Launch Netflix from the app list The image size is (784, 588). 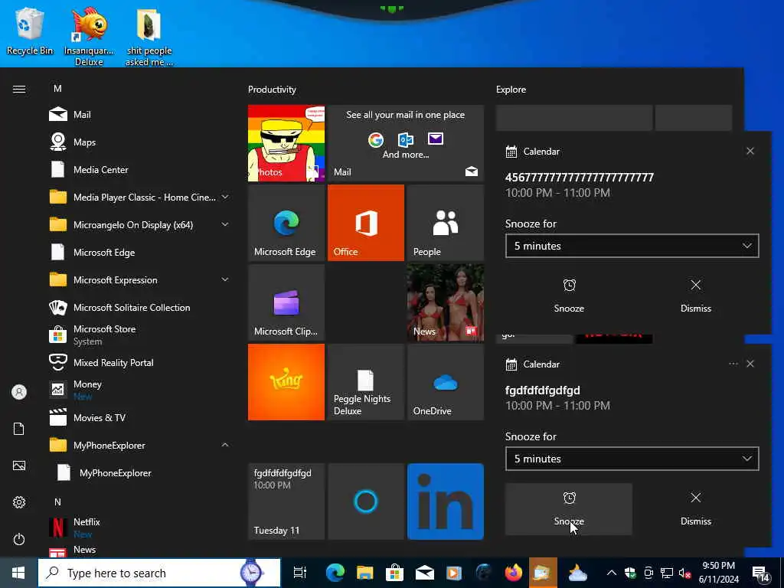point(139,528)
